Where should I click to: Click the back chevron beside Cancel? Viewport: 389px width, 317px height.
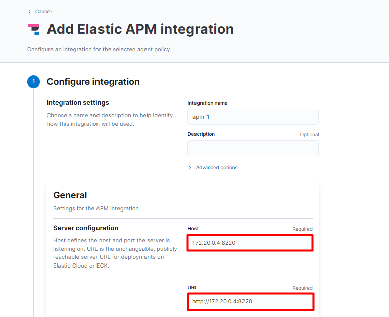(x=30, y=12)
